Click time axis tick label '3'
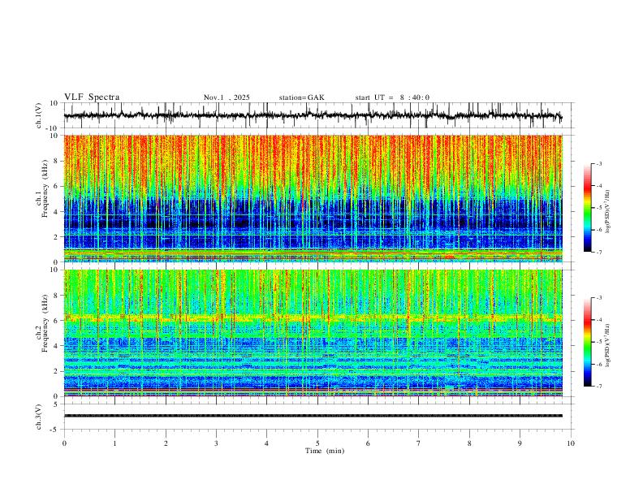 point(216,443)
